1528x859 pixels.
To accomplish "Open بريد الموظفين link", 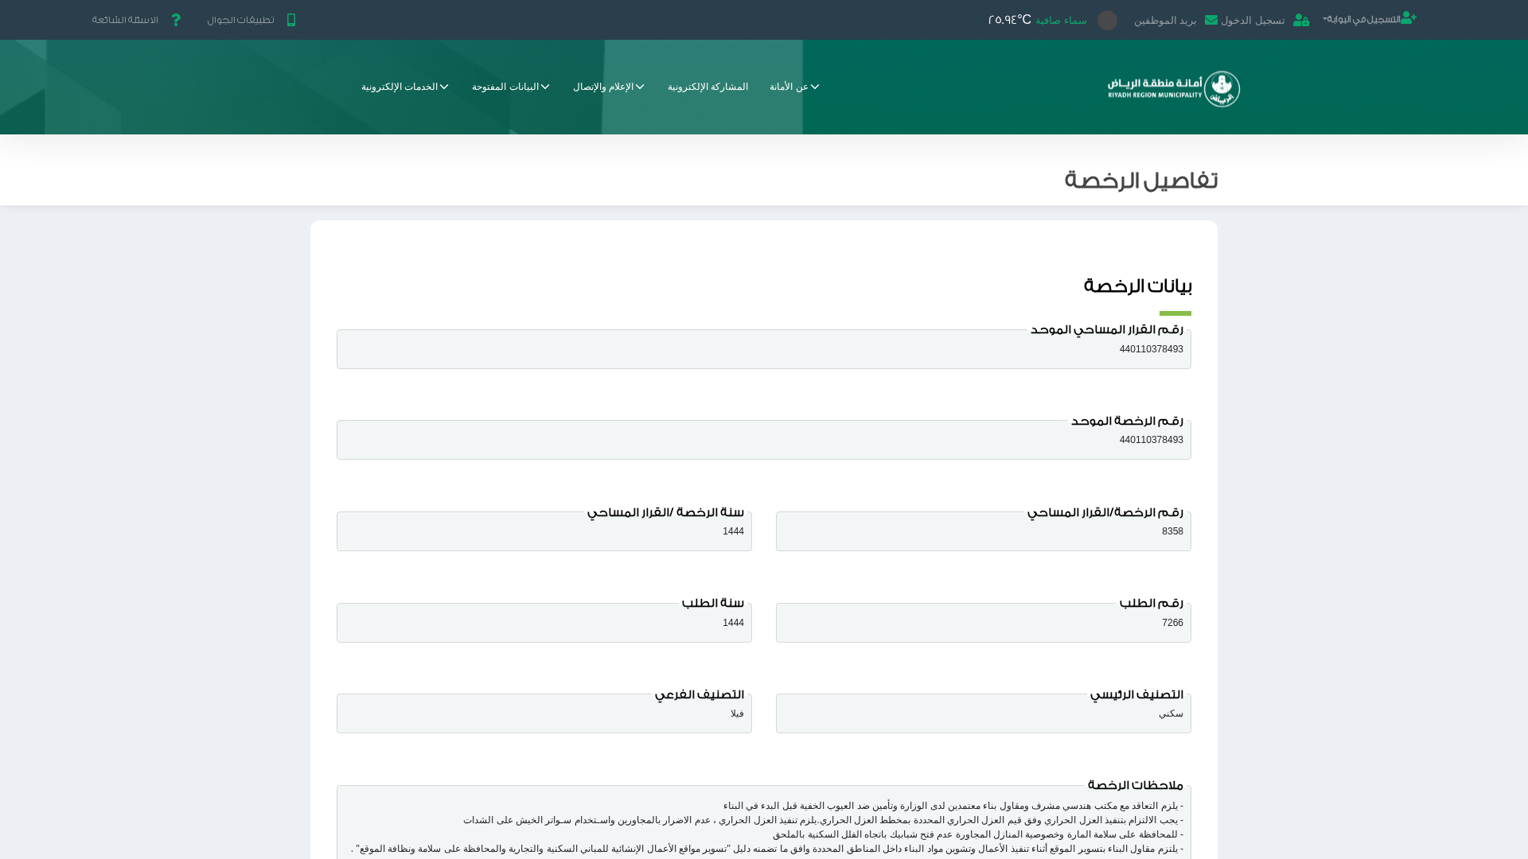I will pyautogui.click(x=1165, y=20).
